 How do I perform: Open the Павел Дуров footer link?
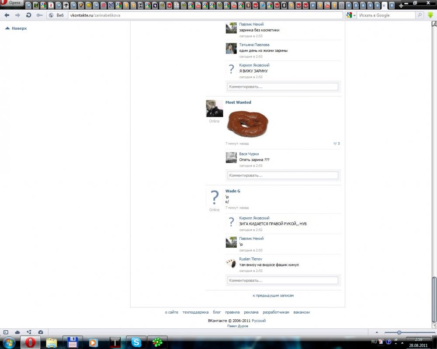tap(237, 326)
